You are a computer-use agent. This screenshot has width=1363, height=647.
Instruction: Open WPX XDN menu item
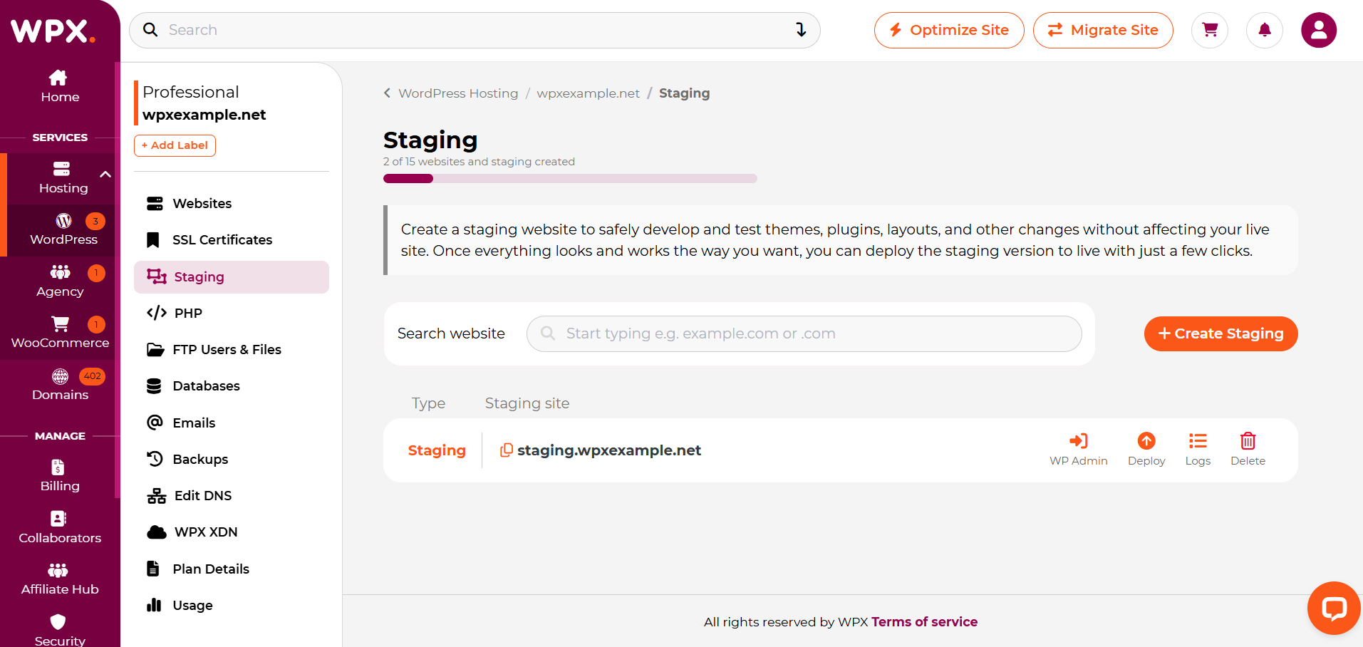point(232,532)
